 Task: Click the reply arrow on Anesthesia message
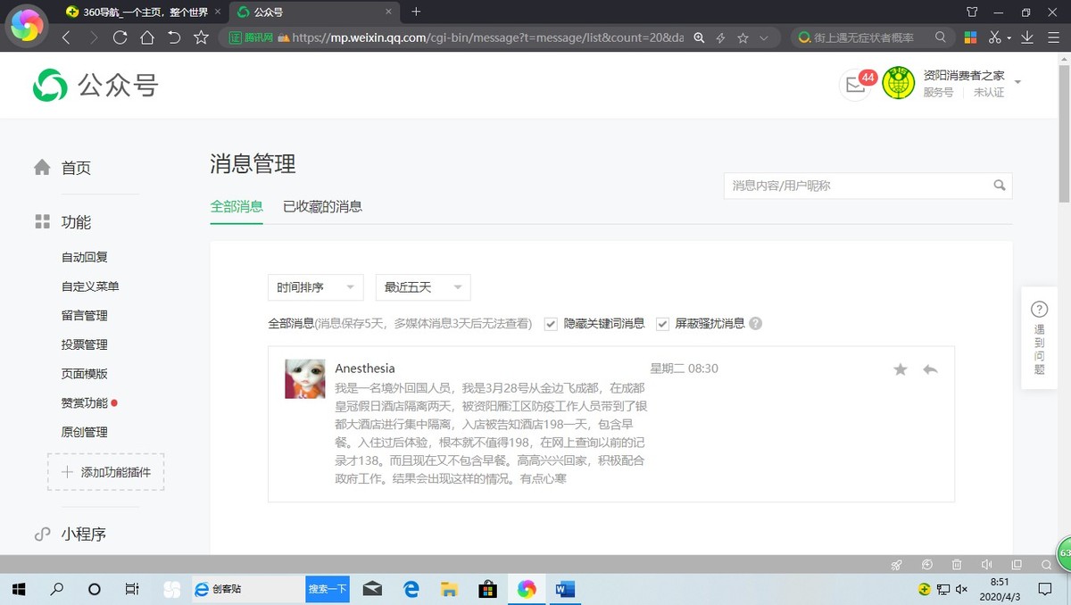[x=930, y=369]
